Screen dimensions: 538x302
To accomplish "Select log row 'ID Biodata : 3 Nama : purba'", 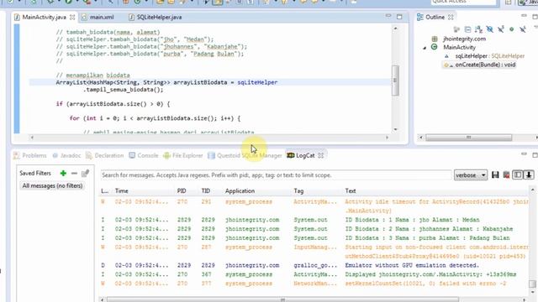I will coord(314,238).
